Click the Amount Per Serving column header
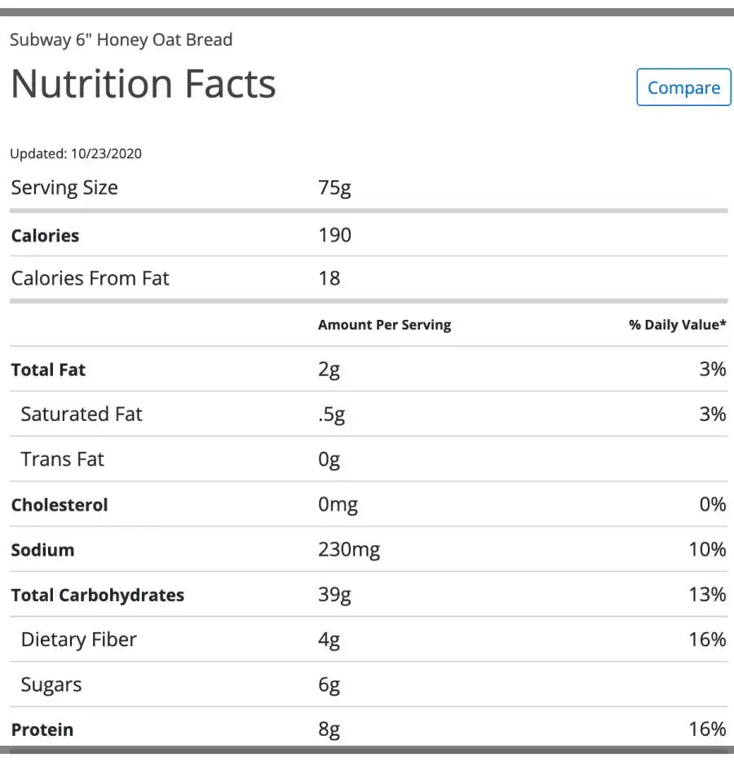The height and width of the screenshot is (762, 734). [385, 325]
